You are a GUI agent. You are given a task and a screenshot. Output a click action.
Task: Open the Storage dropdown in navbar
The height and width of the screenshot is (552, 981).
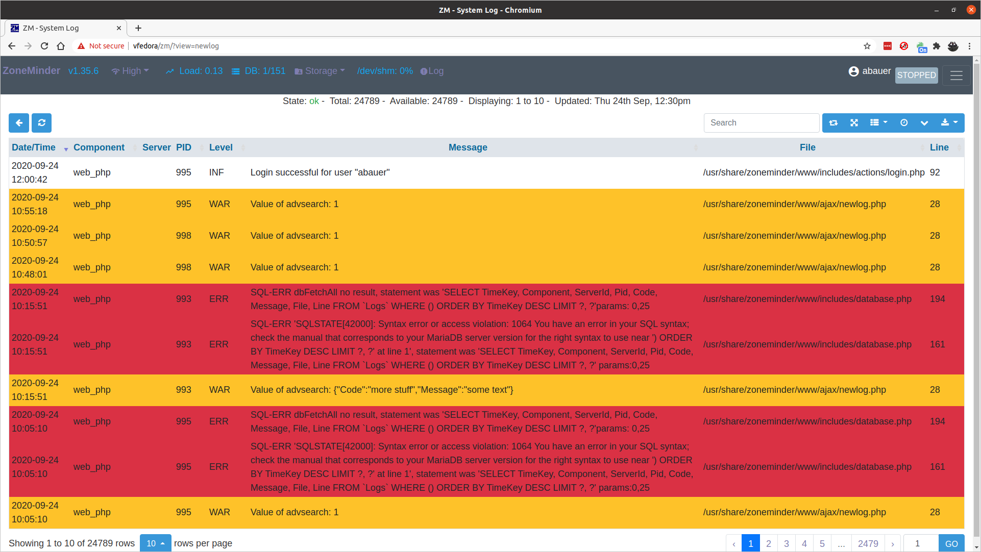point(320,71)
